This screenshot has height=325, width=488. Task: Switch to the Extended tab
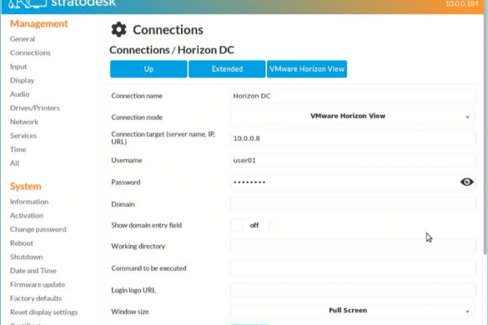click(227, 69)
